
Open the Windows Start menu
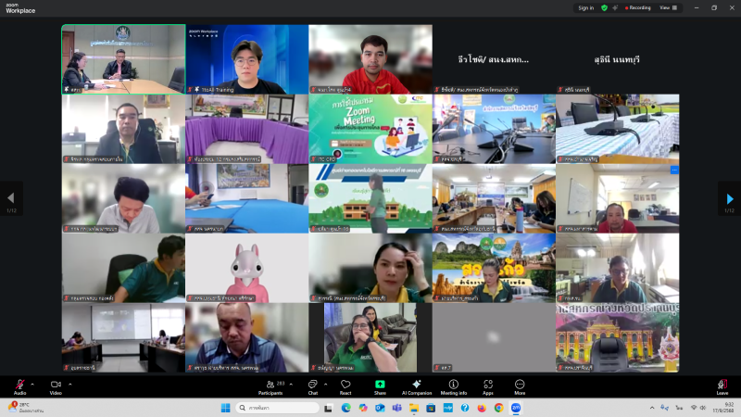225,408
